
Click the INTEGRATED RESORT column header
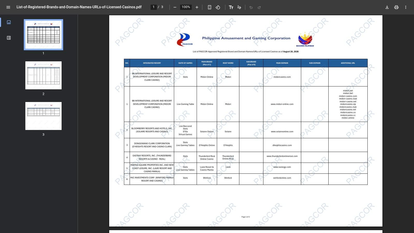pyautogui.click(x=152, y=63)
